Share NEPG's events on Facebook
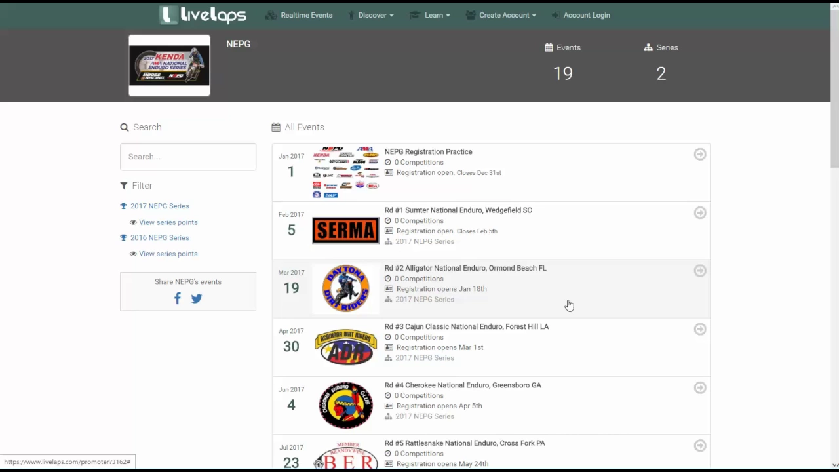 click(177, 298)
